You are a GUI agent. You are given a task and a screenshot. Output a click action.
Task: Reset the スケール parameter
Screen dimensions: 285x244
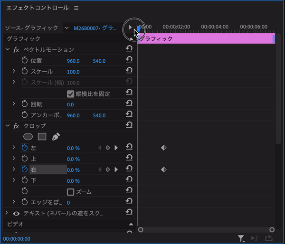click(129, 70)
